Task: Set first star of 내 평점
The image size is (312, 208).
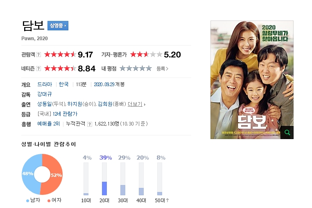Action: [x=122, y=69]
